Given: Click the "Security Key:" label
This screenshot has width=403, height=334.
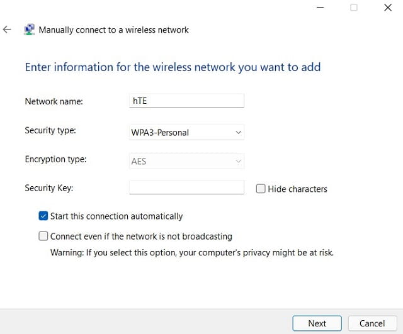Looking at the screenshot, I should [x=49, y=188].
